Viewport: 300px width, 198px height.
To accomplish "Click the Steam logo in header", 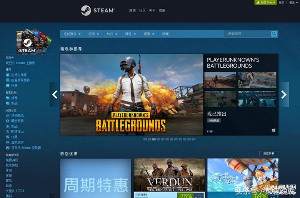I will [98, 10].
